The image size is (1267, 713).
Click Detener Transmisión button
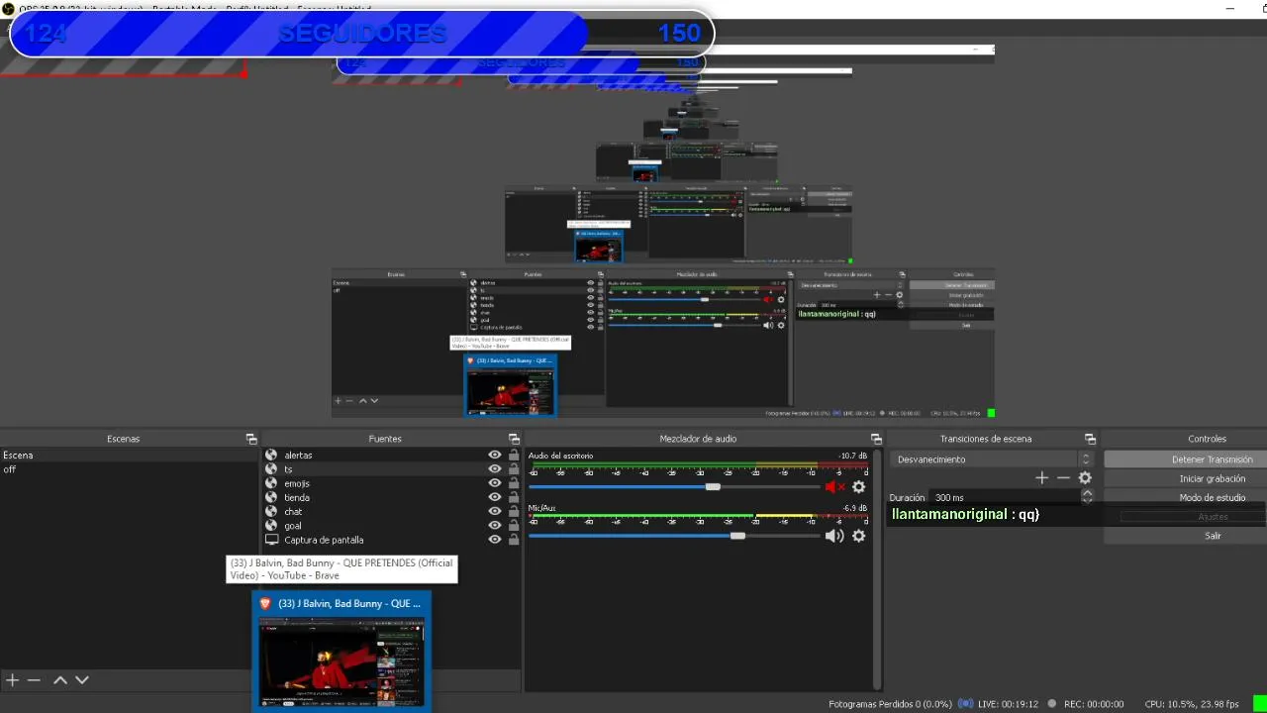[1185, 459]
